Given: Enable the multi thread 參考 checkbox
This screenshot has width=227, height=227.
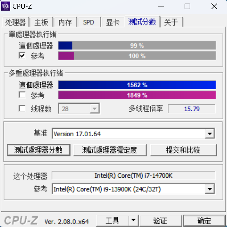Looking at the screenshot, I should 22,95.
